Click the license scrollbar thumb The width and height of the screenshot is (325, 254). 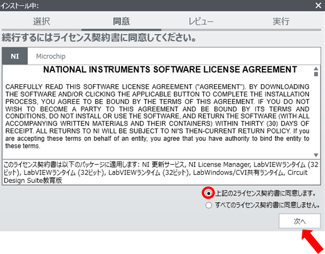coord(316,74)
